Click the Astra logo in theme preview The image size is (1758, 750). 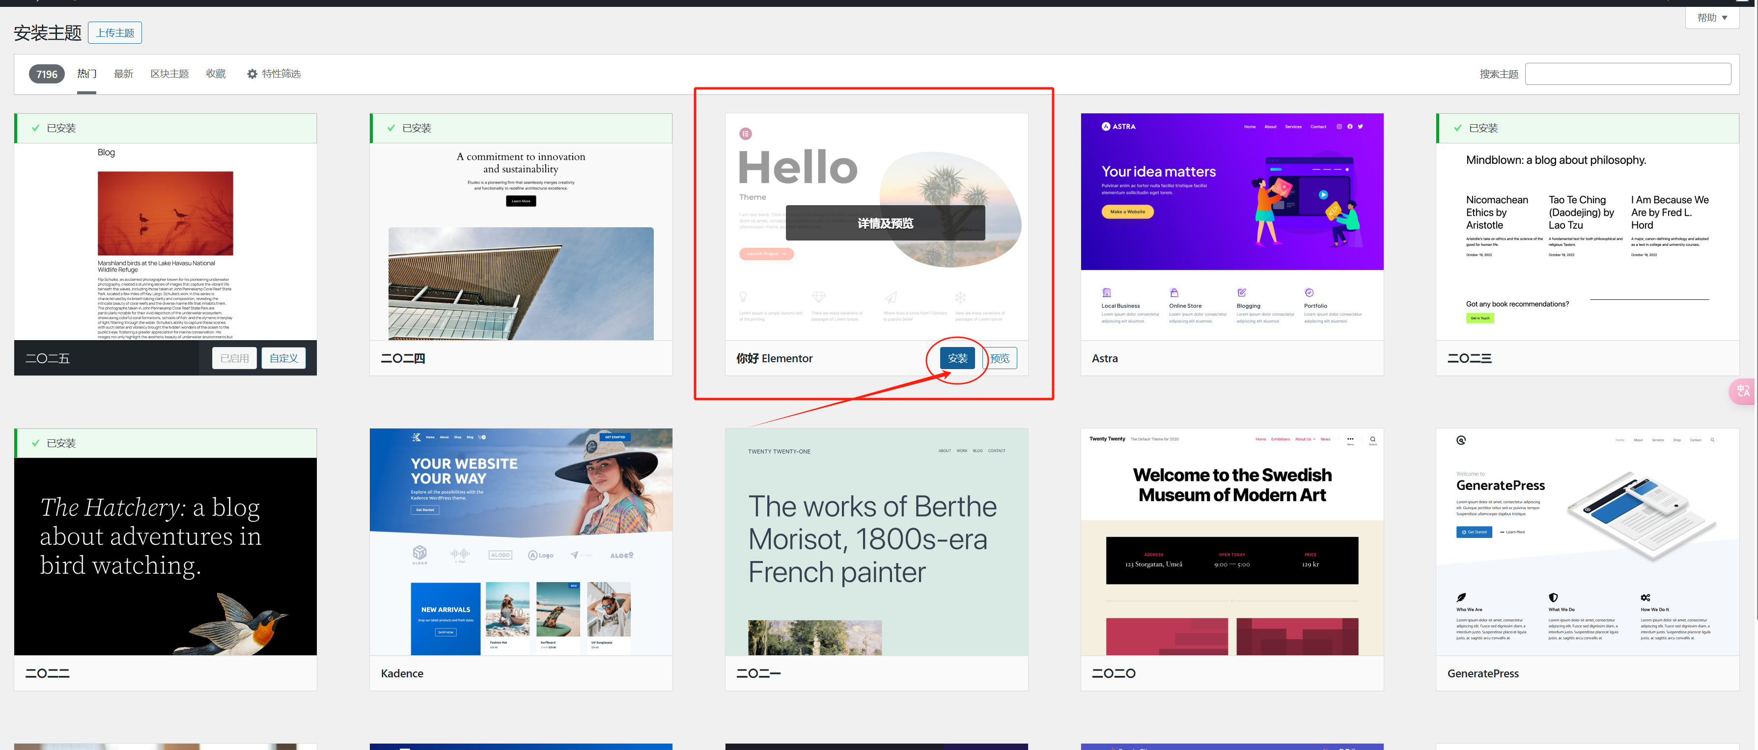pyautogui.click(x=1118, y=127)
